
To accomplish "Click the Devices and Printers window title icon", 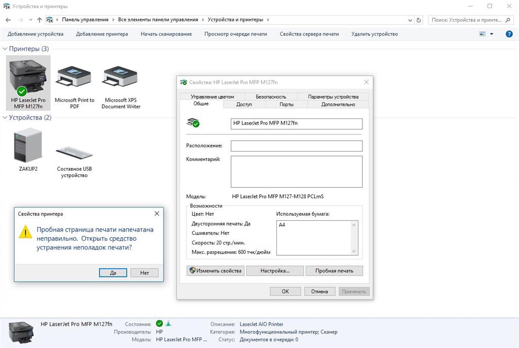I will pyautogui.click(x=7, y=6).
